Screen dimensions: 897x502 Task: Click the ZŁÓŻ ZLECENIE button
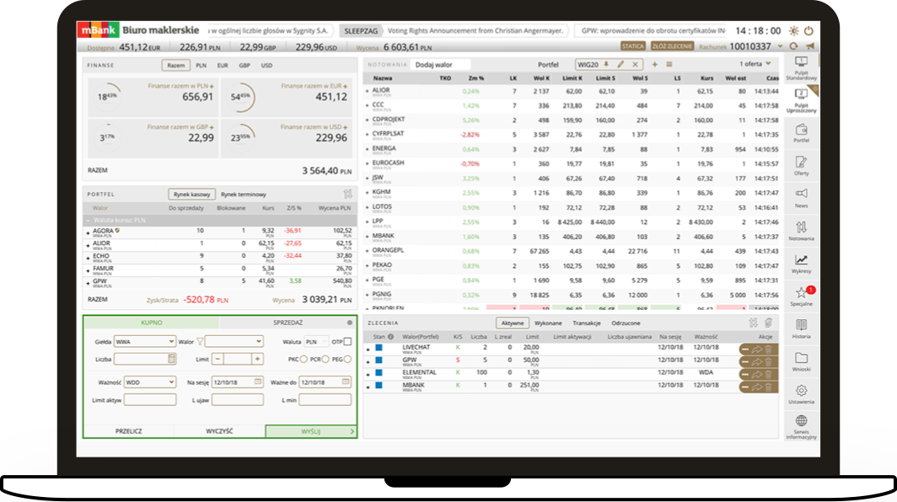tap(672, 46)
